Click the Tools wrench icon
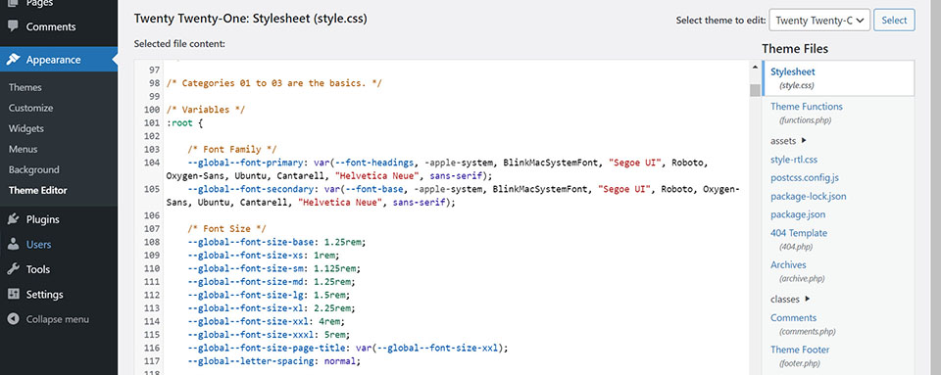Image resolution: width=941 pixels, height=375 pixels. (x=13, y=269)
